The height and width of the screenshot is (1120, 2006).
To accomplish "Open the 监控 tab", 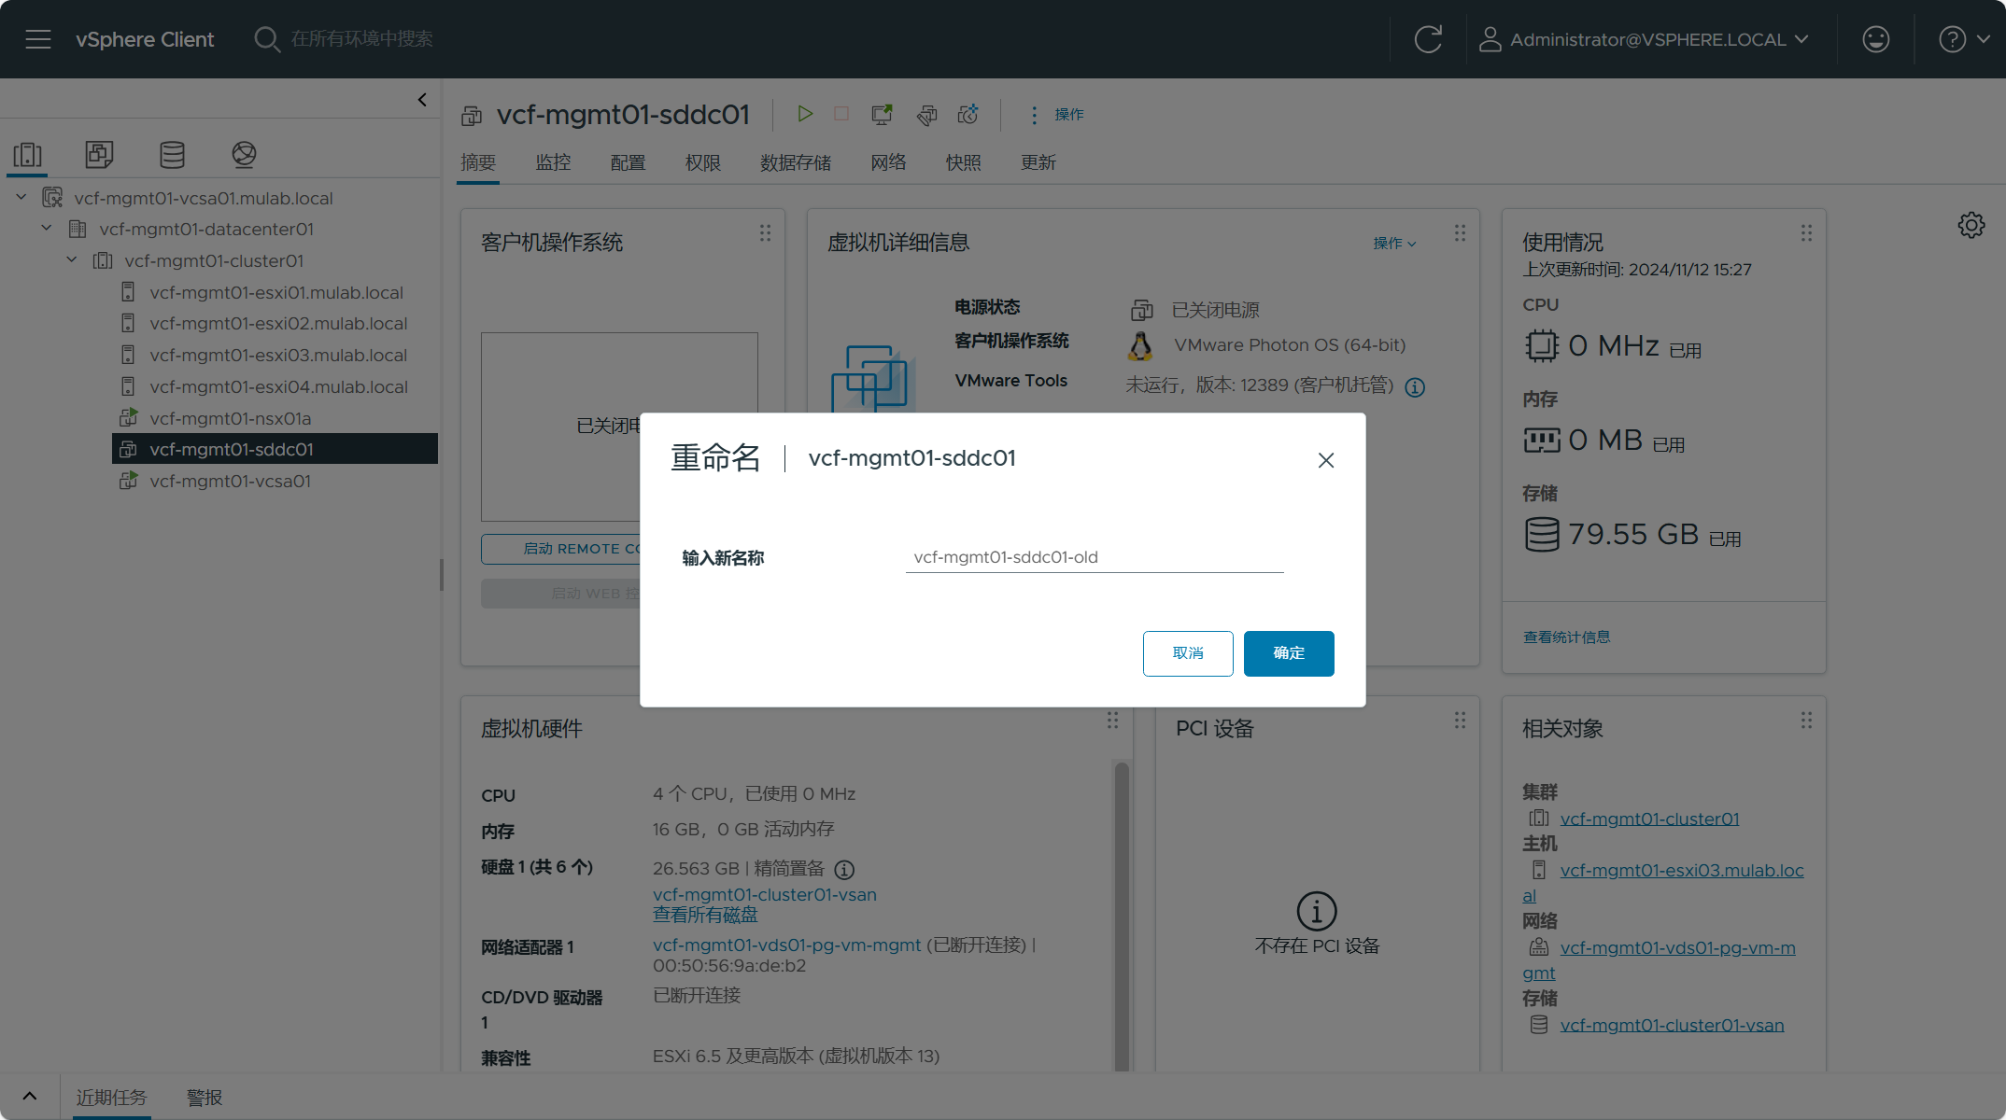I will (x=553, y=162).
